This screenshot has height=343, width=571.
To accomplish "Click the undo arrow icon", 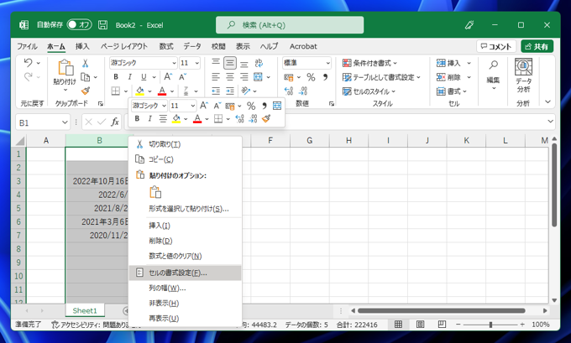I will coord(28,64).
